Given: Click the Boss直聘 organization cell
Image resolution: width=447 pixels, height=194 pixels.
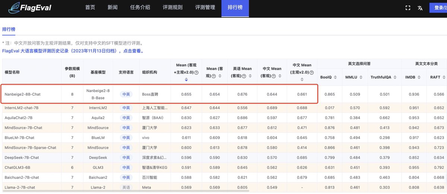Looking at the screenshot, I should [x=150, y=94].
